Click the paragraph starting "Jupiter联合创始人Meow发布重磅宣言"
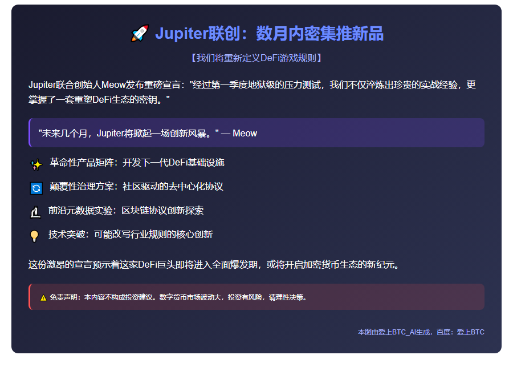The height and width of the screenshot is (371, 513). (252, 92)
